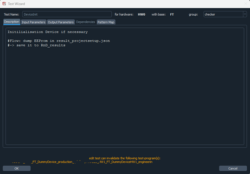Open the Input Parameters tab

[x=33, y=22]
